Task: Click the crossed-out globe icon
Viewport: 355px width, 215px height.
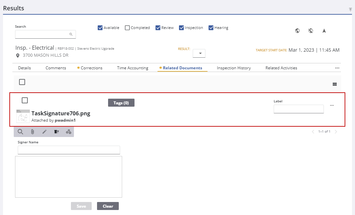Action: point(310,31)
